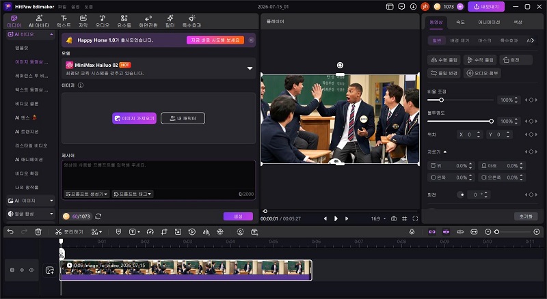The width and height of the screenshot is (547, 299).
Task: Toggle 위치 keyframe diamond
Action: point(531,134)
